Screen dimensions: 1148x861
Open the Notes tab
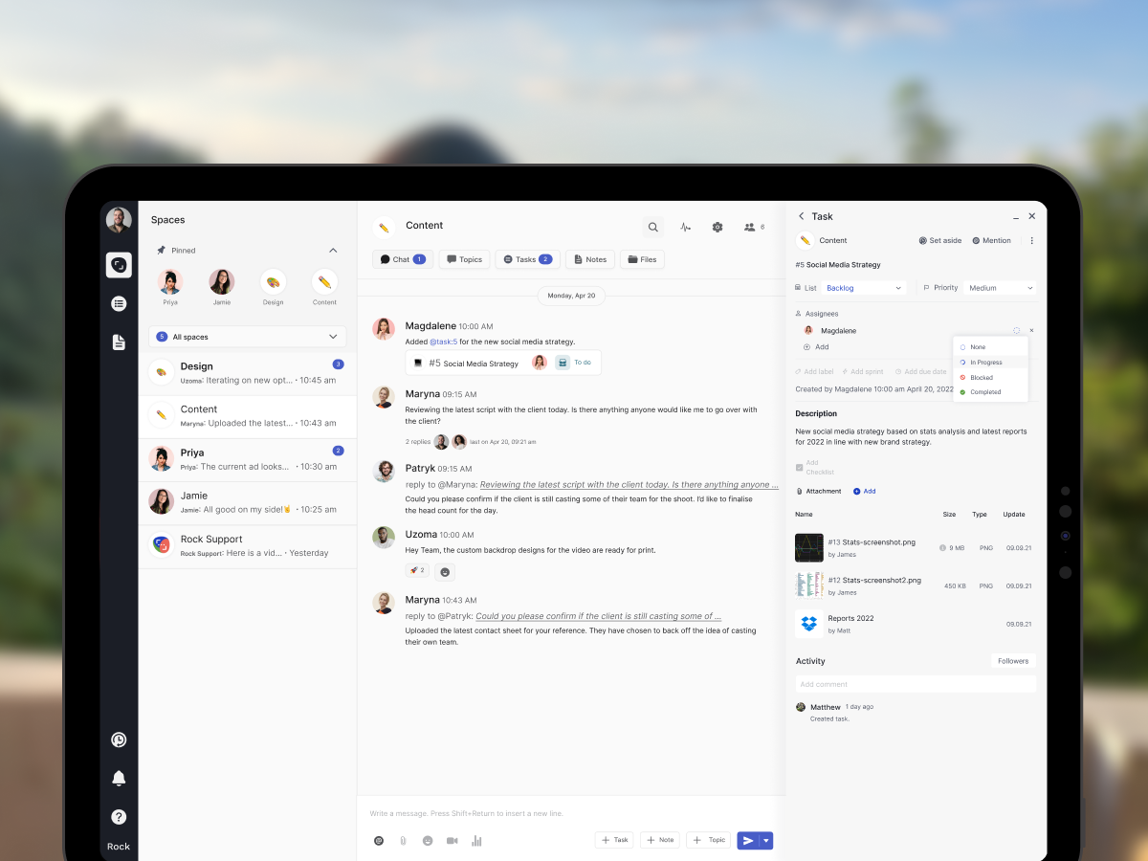(x=589, y=258)
